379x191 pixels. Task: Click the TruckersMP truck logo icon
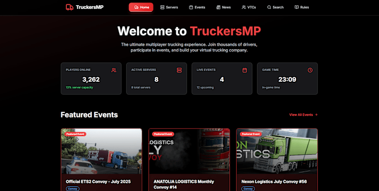(69, 7)
